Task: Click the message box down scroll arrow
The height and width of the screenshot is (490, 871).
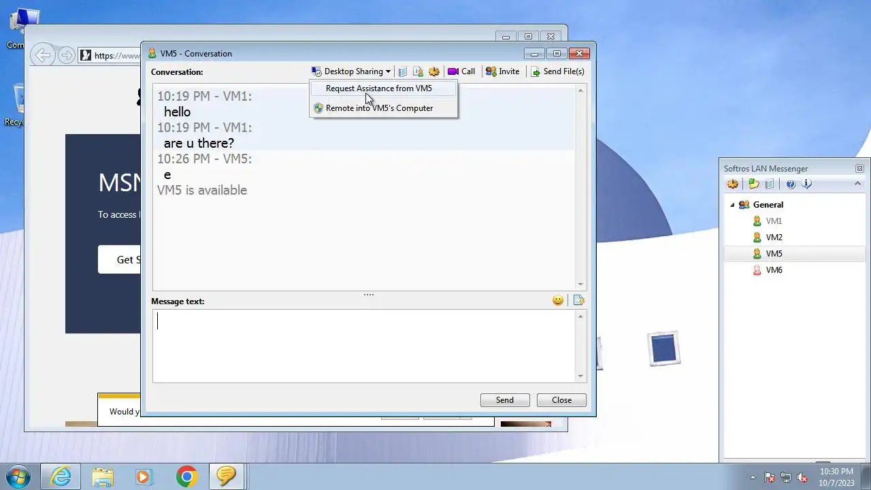Action: (580, 376)
